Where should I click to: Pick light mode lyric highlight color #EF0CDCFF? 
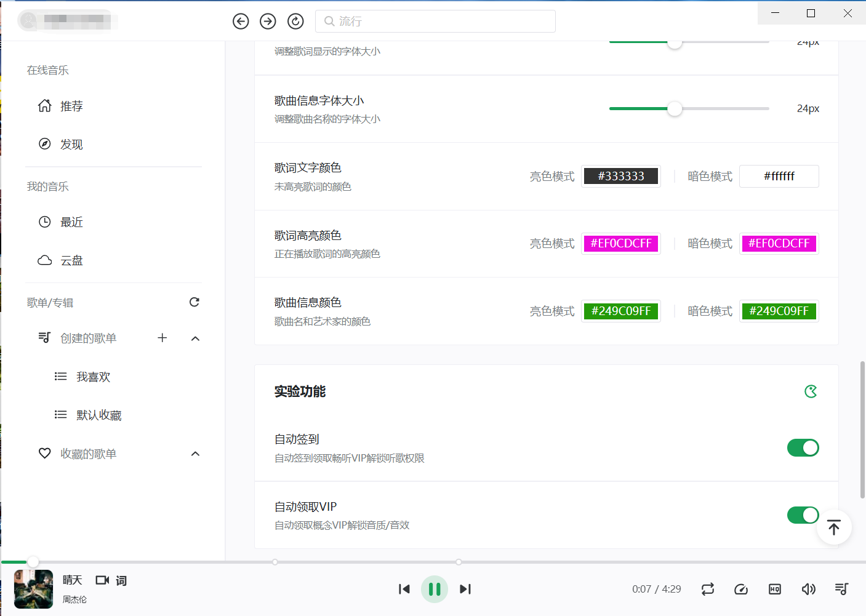click(621, 244)
